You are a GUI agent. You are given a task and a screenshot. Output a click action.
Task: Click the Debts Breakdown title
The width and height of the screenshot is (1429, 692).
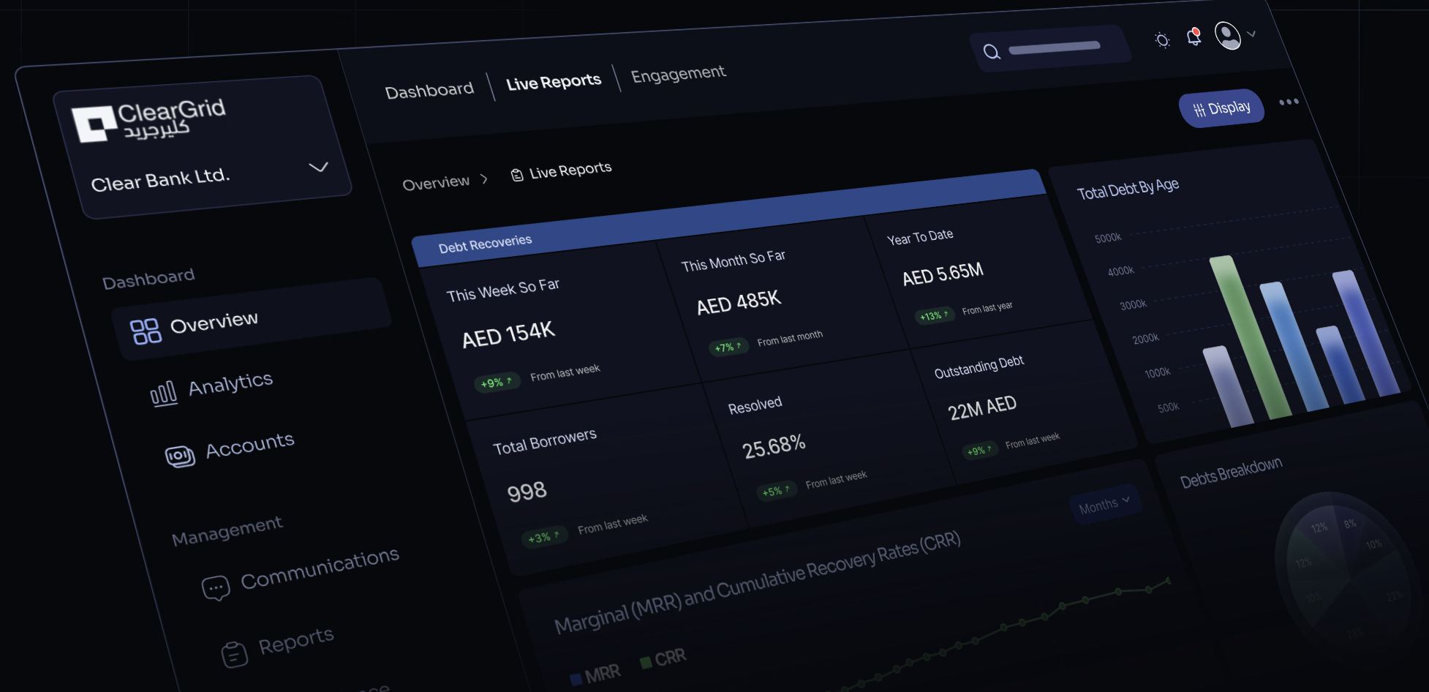click(x=1231, y=472)
